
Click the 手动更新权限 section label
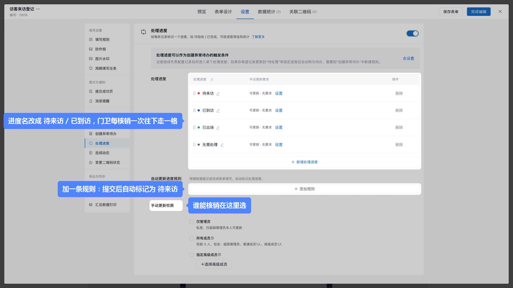(162, 206)
